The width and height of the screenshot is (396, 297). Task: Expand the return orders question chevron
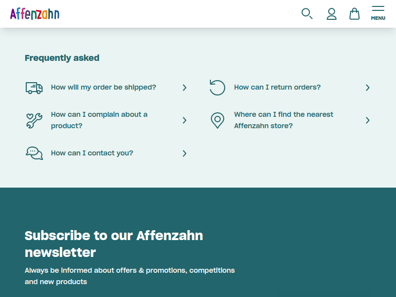pos(368,88)
